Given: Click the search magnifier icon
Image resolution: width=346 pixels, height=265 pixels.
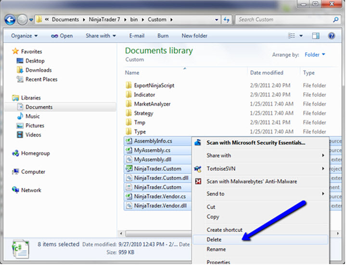Looking at the screenshot, I should tap(335, 20).
